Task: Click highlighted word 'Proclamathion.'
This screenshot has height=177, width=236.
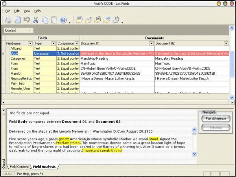Action: click(x=68, y=143)
